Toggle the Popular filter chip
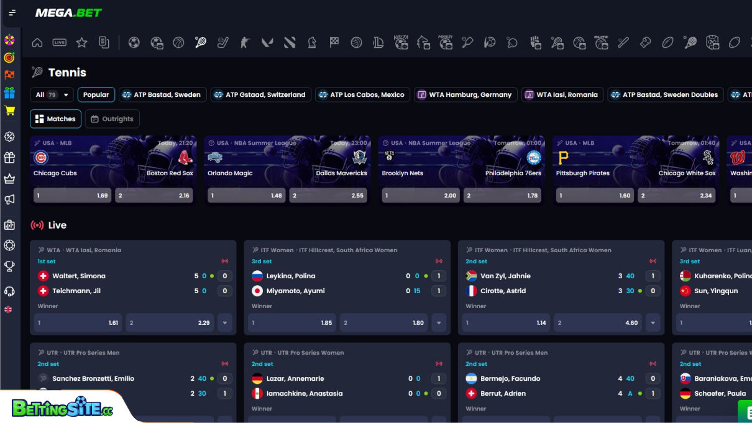This screenshot has width=752, height=423. (96, 94)
